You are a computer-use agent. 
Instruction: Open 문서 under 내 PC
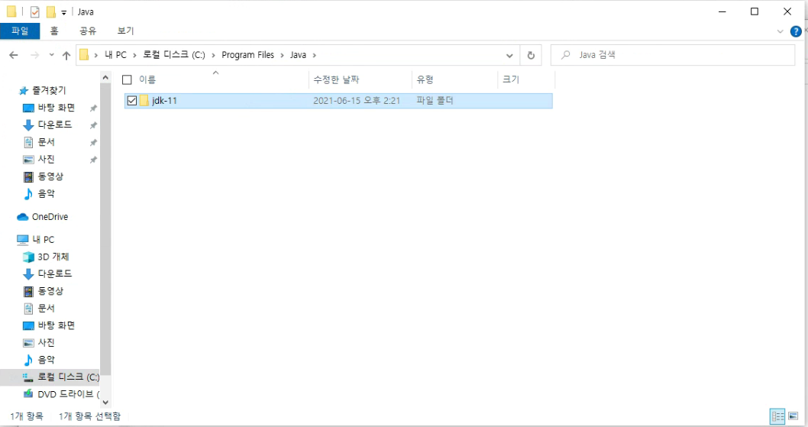coord(46,308)
